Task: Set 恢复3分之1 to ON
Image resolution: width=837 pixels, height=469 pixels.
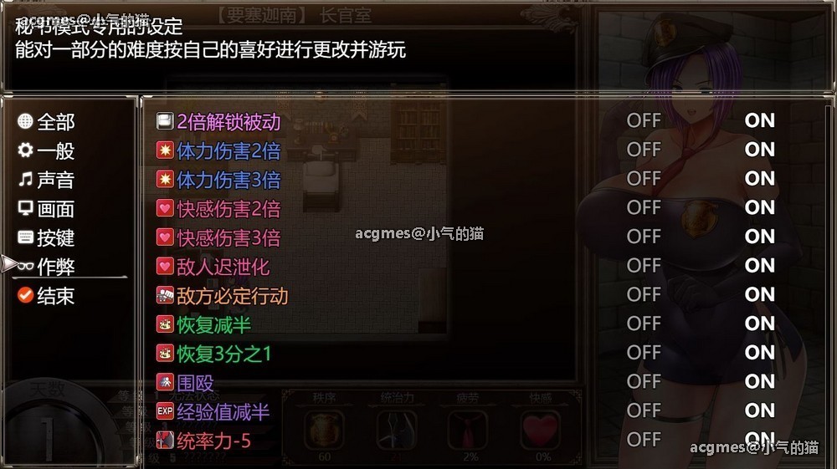Action: coord(760,352)
